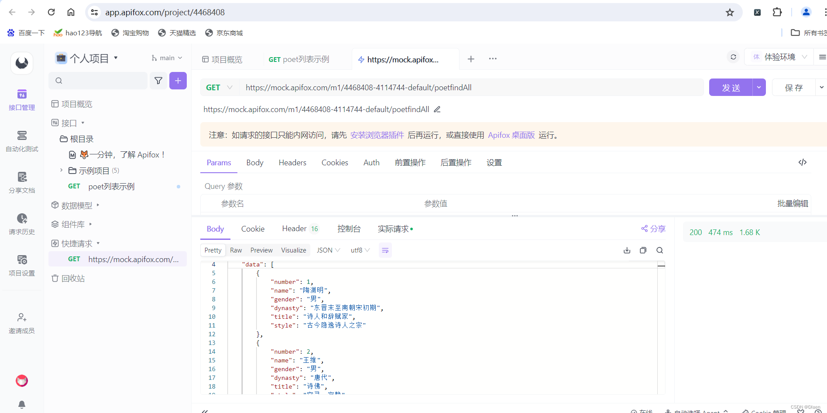
Task: Open the request Body tab
Action: (255, 163)
